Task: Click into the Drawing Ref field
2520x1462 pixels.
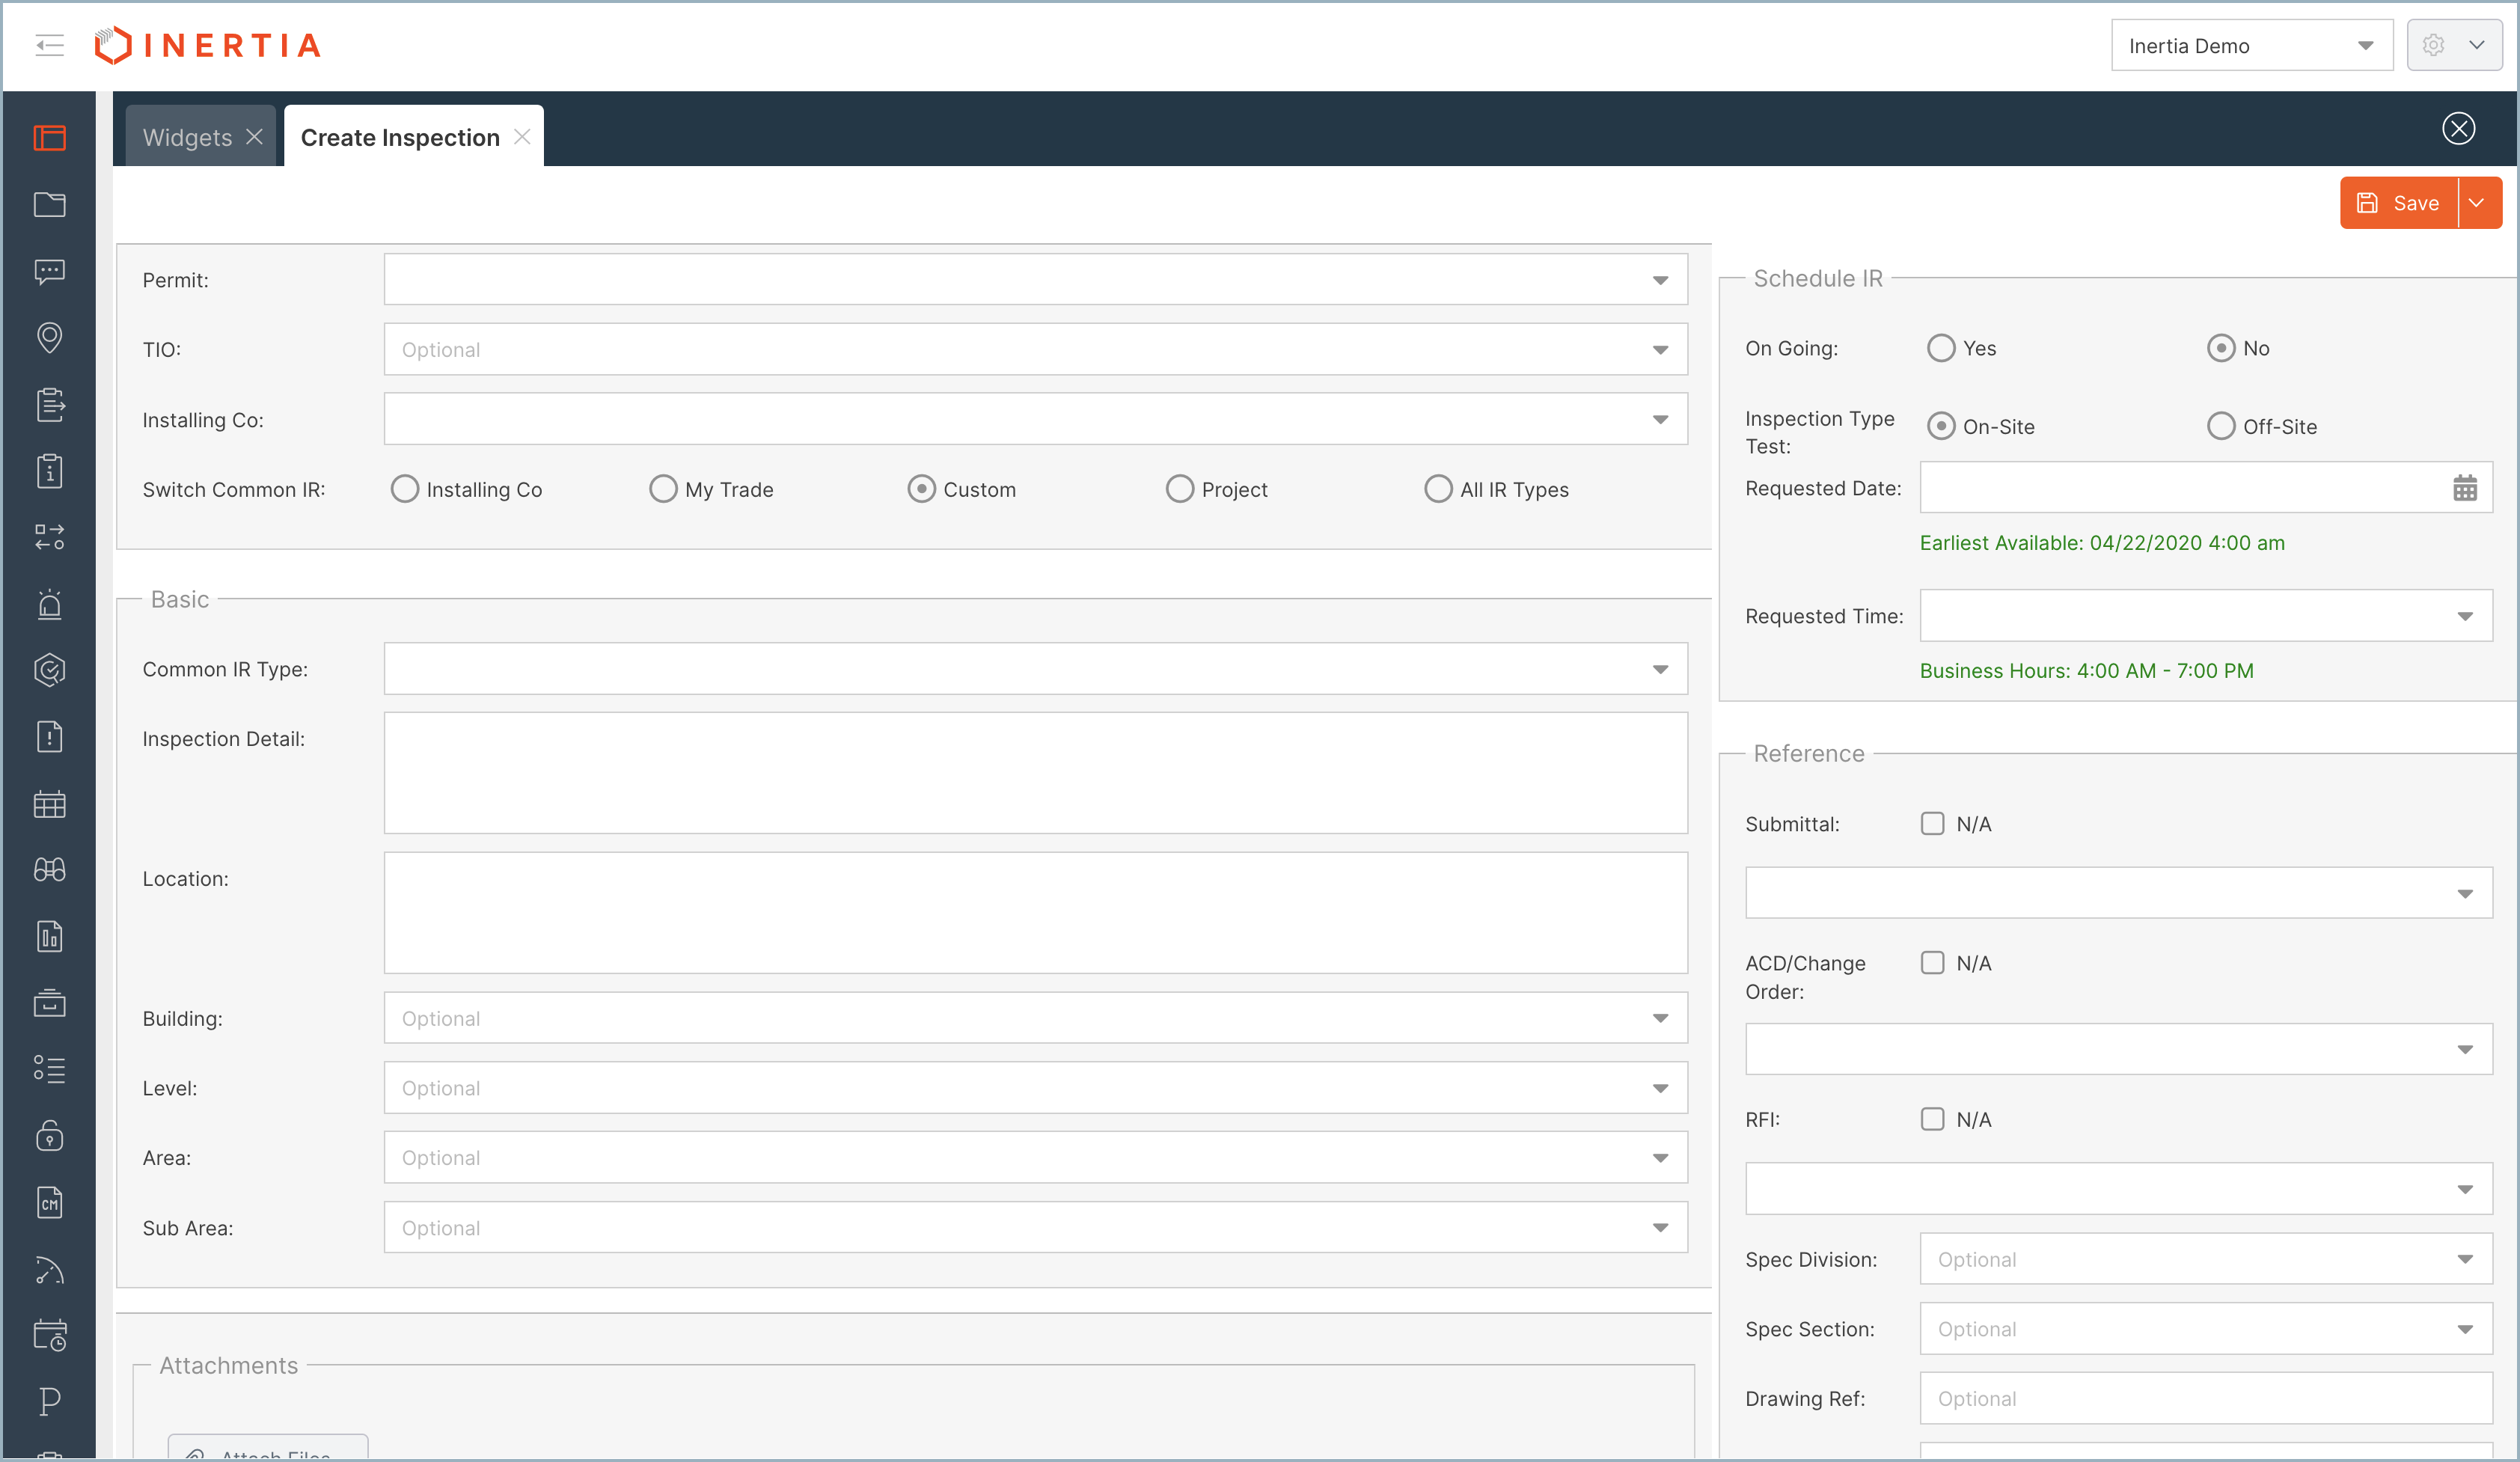Action: 2205,1398
